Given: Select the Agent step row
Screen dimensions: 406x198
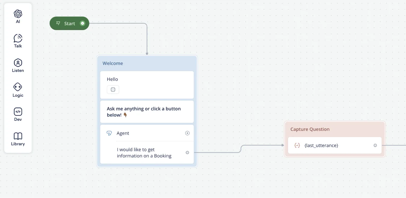Looking at the screenshot, I should [x=147, y=133].
